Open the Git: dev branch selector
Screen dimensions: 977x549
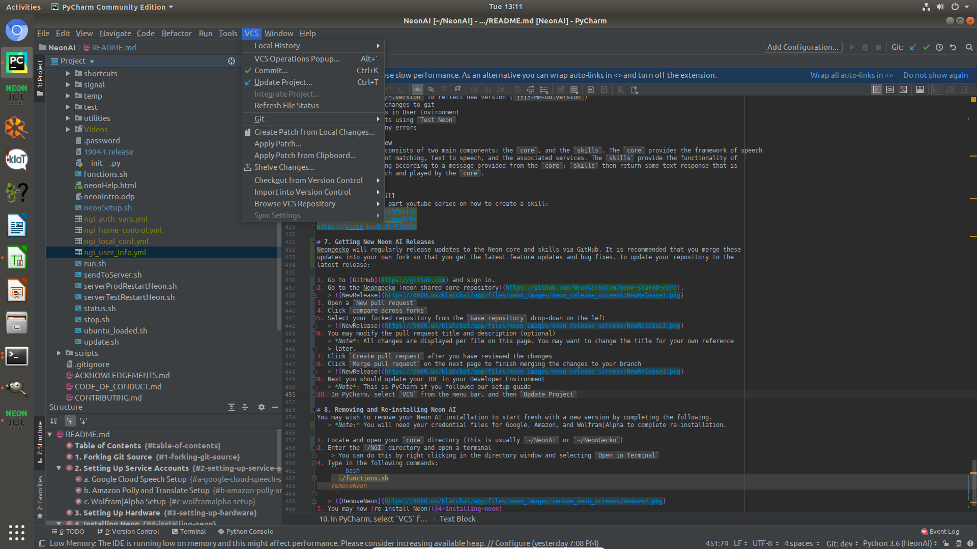(842, 543)
